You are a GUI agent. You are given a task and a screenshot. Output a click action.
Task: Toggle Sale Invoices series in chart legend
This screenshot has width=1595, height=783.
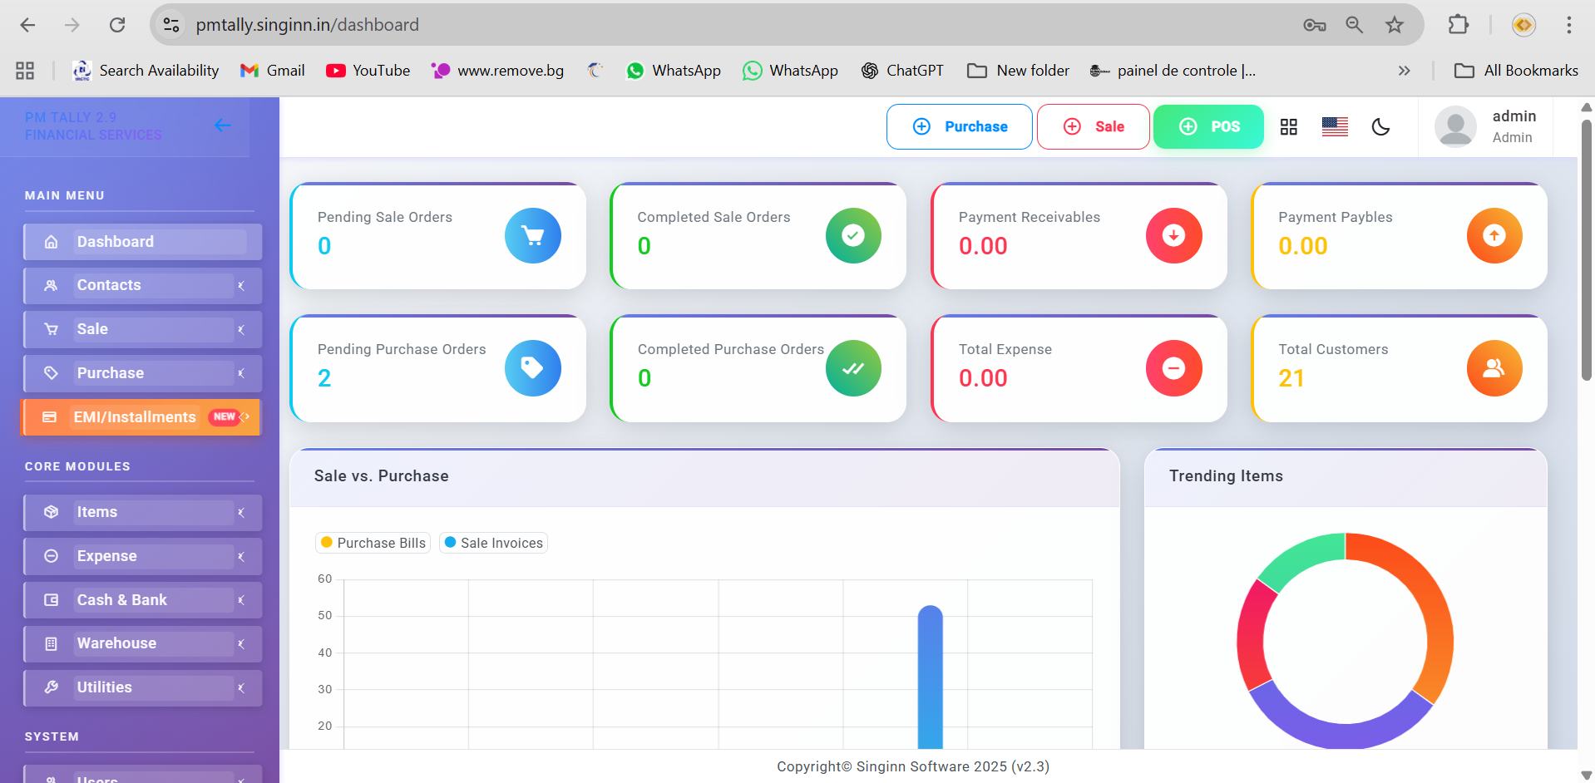point(493,543)
